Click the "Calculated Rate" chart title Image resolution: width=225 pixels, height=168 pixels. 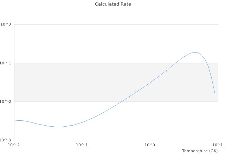tap(112, 4)
